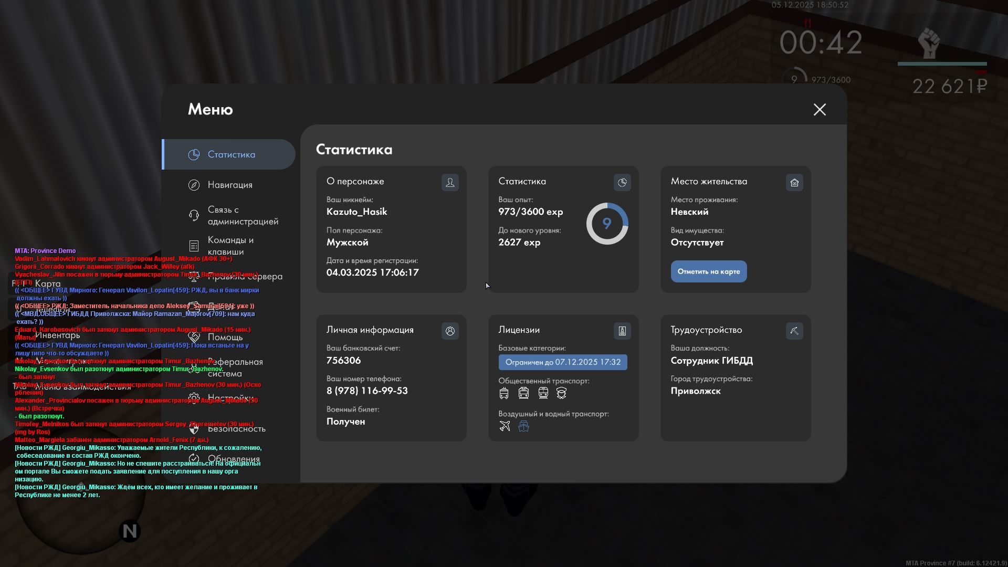1008x567 pixels.
Task: Click the headset icon near Связь с администрацией
Action: (194, 215)
